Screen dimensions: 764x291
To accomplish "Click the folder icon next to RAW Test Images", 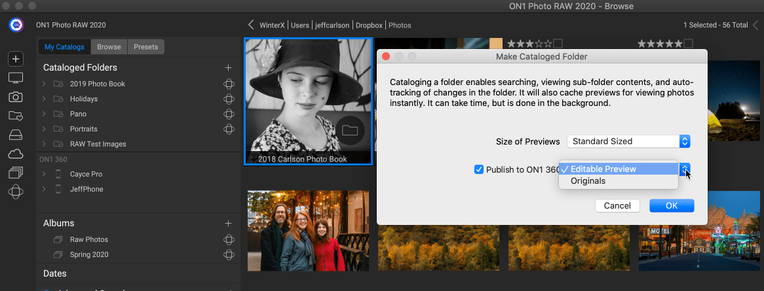I will point(58,144).
